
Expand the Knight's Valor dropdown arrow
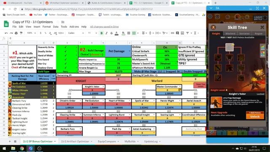(x=103, y=87)
